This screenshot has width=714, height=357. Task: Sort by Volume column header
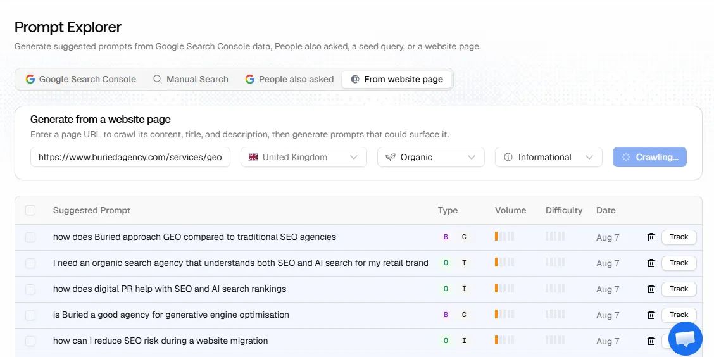point(510,210)
